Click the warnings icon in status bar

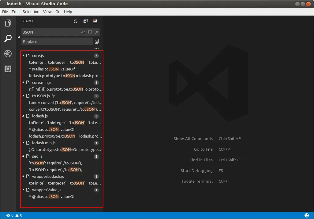pyautogui.click(x=17, y=215)
